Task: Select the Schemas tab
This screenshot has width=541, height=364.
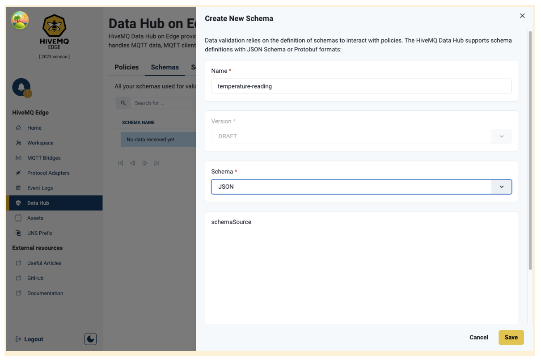Action: (x=165, y=67)
